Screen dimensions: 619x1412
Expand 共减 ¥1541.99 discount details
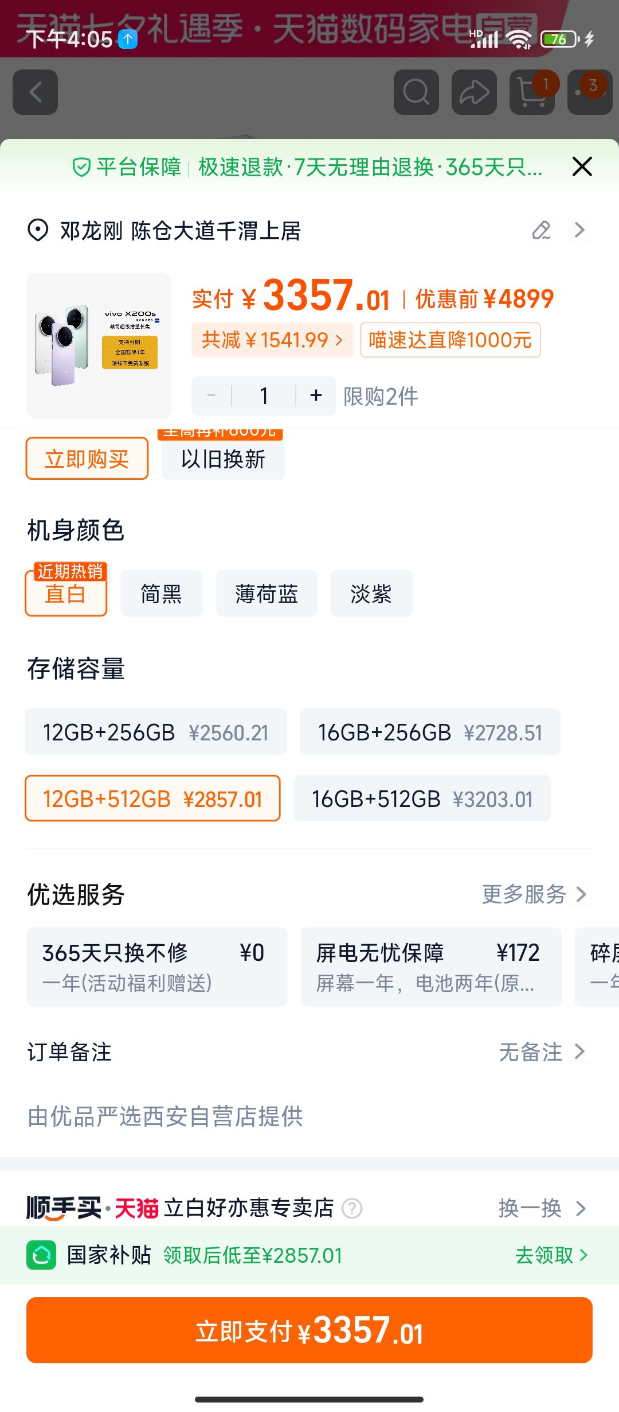(x=272, y=340)
